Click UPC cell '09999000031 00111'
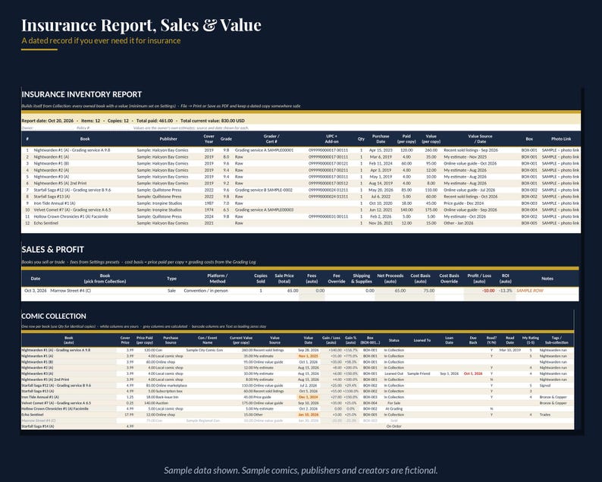Viewport: 602px width, 482px height. coord(328,216)
